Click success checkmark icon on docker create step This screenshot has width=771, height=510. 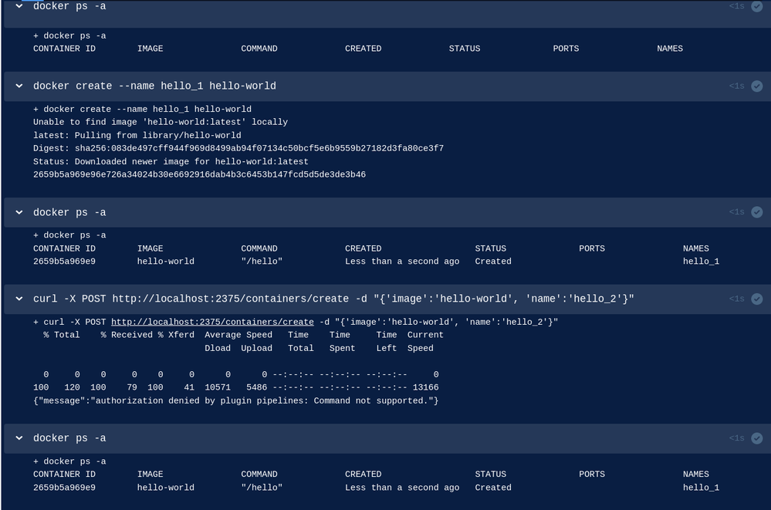(757, 86)
